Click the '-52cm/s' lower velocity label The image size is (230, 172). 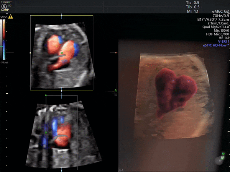click(x=4, y=62)
